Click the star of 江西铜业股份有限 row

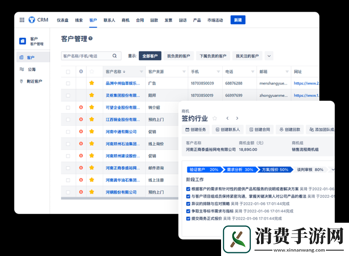(92, 119)
